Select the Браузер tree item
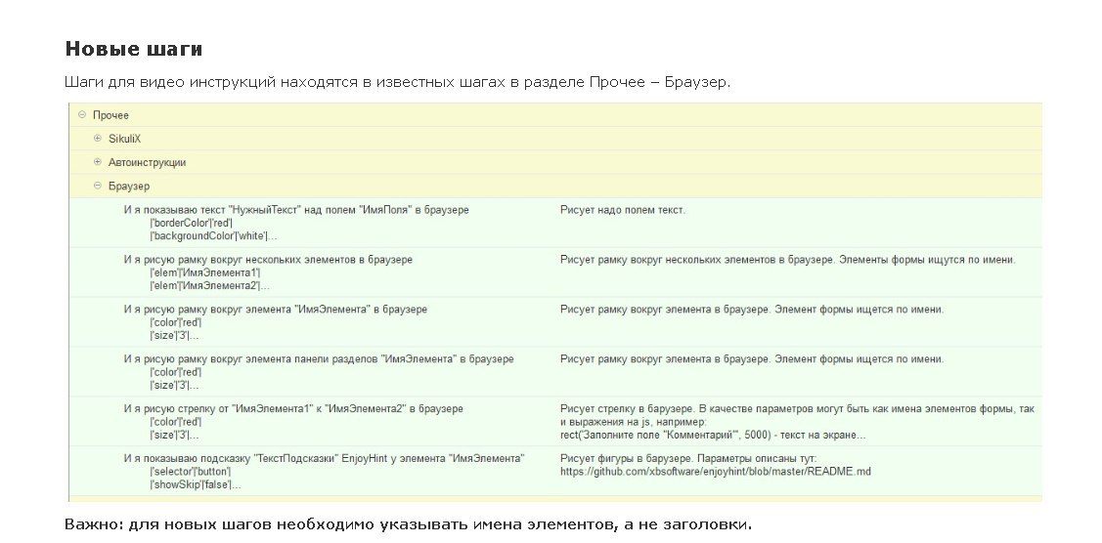Viewport: 1102px width, 543px height. pos(129,186)
